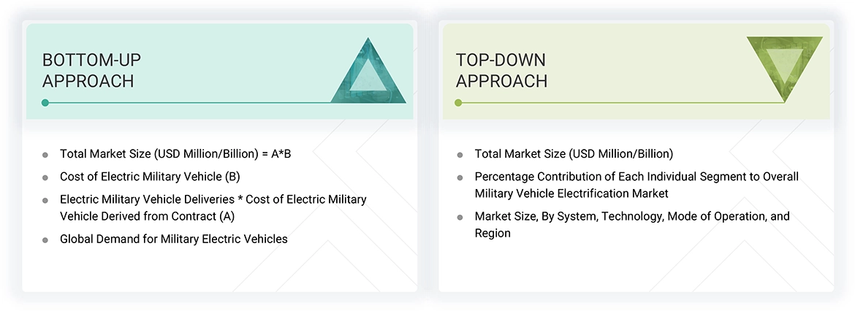Click the bullet beside "Total Market Size (USD Million/Billion) = A*B"
Image resolution: width=855 pixels, height=311 pixels.
45,155
